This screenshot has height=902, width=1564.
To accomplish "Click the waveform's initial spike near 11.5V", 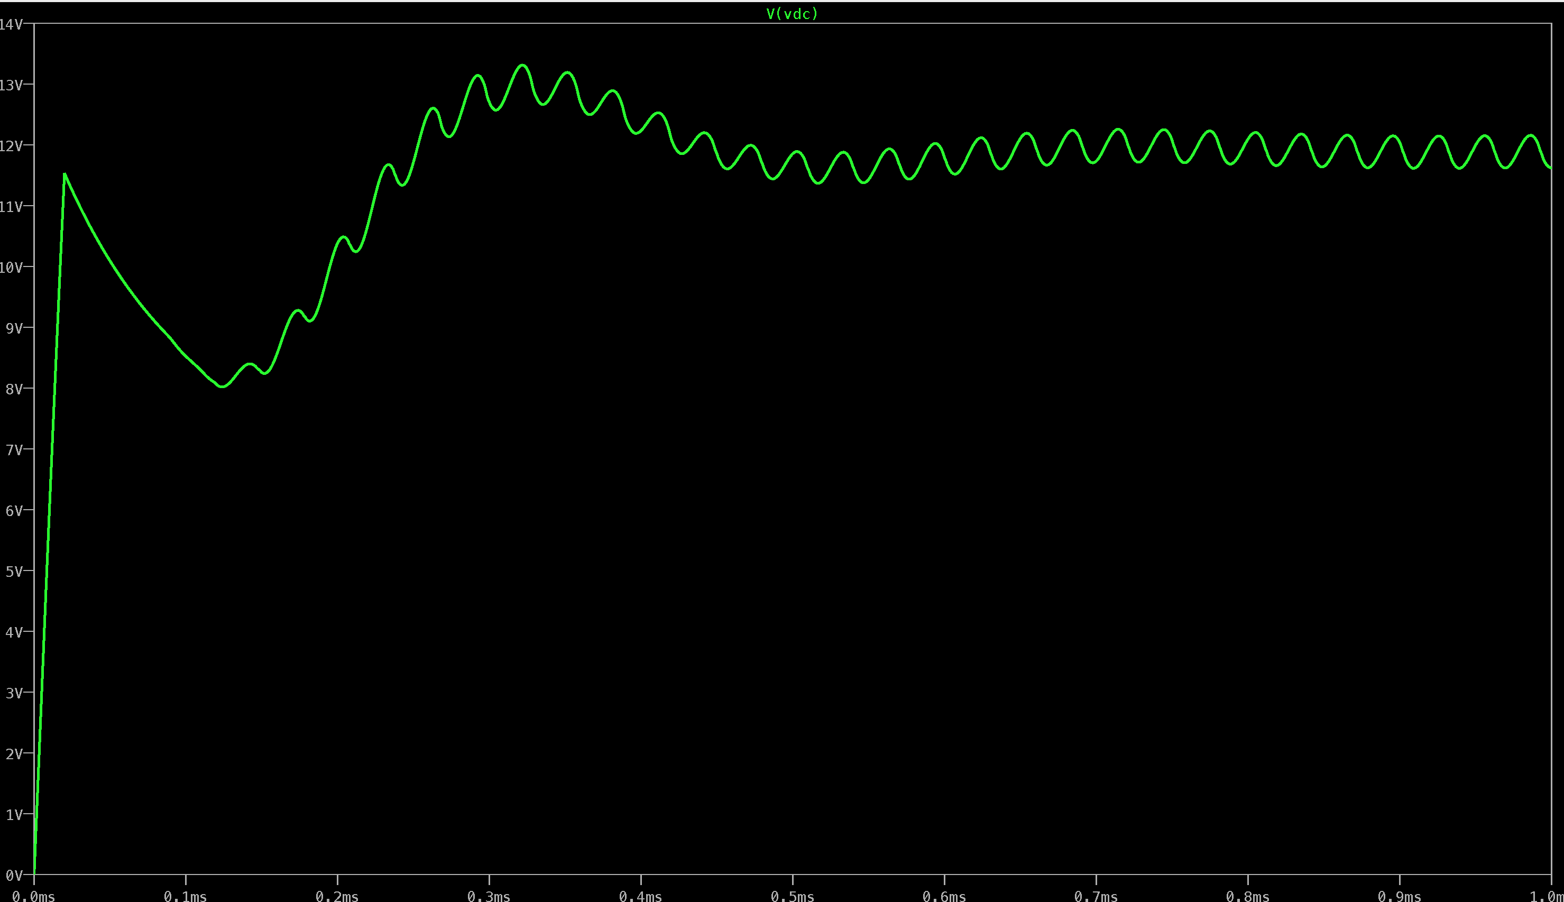I will tap(65, 174).
